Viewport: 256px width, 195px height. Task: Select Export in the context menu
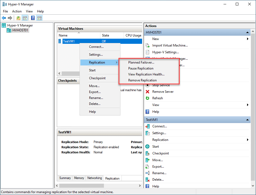click(x=100, y=92)
